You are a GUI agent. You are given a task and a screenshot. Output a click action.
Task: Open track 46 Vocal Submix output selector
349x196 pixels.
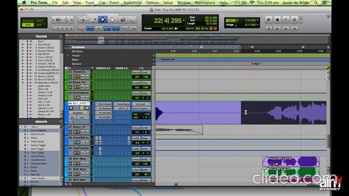pos(141,108)
